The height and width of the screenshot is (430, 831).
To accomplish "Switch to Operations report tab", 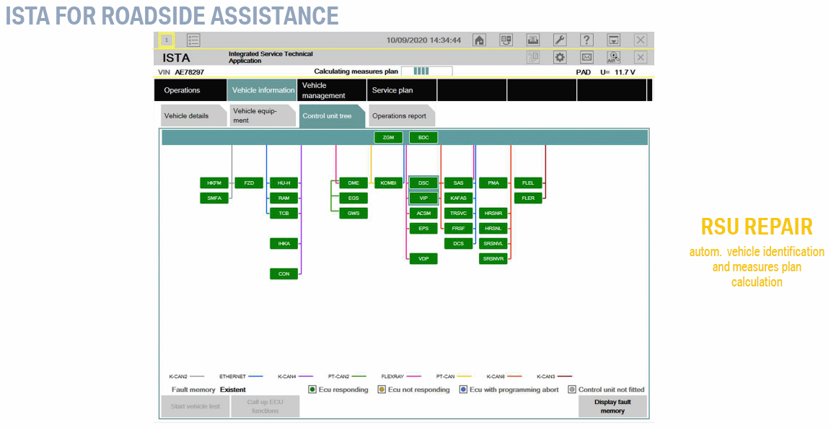I will point(402,116).
